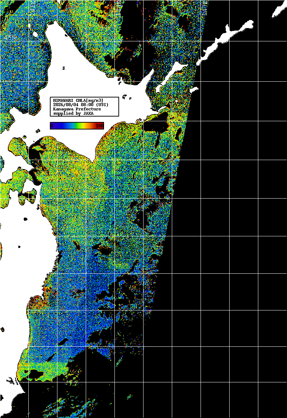Click the white Honshu coastline on the left
The image size is (287, 418).
[21, 267]
